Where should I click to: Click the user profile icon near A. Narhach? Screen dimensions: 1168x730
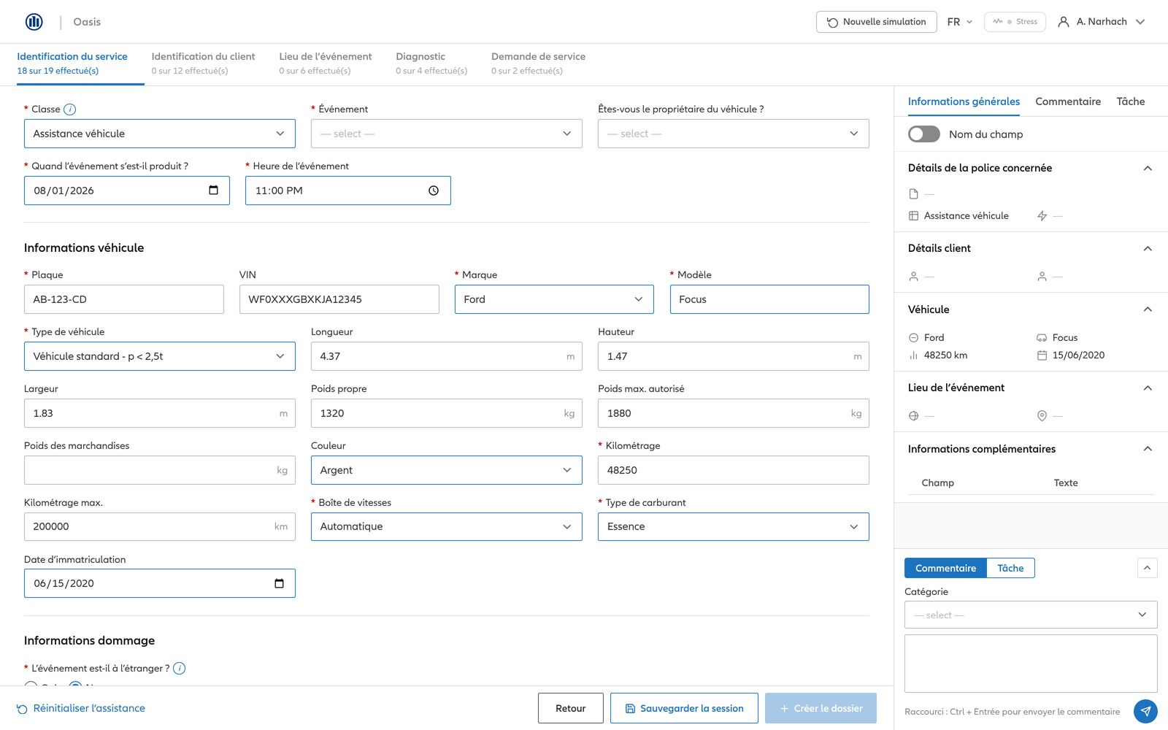(1064, 22)
